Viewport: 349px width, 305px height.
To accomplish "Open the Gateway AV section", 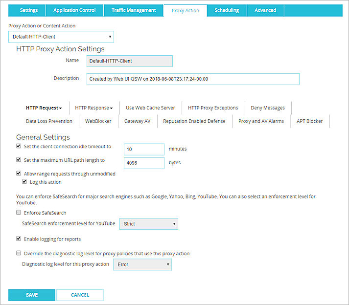I will 138,121.
